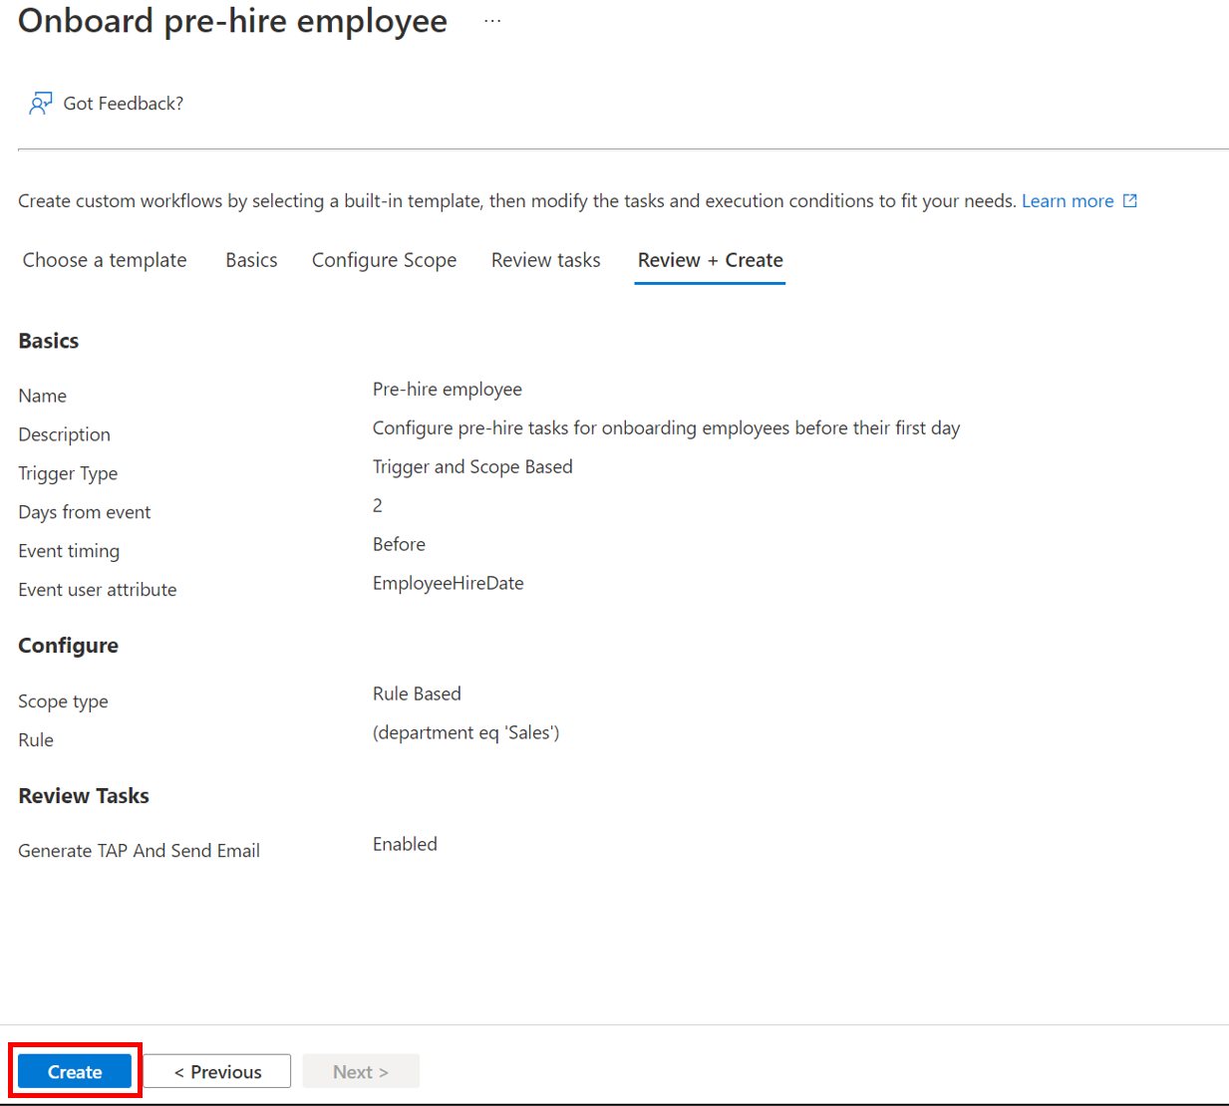Click the EmployeeHireDate attribute value
The width and height of the screenshot is (1229, 1106).
[x=448, y=584]
